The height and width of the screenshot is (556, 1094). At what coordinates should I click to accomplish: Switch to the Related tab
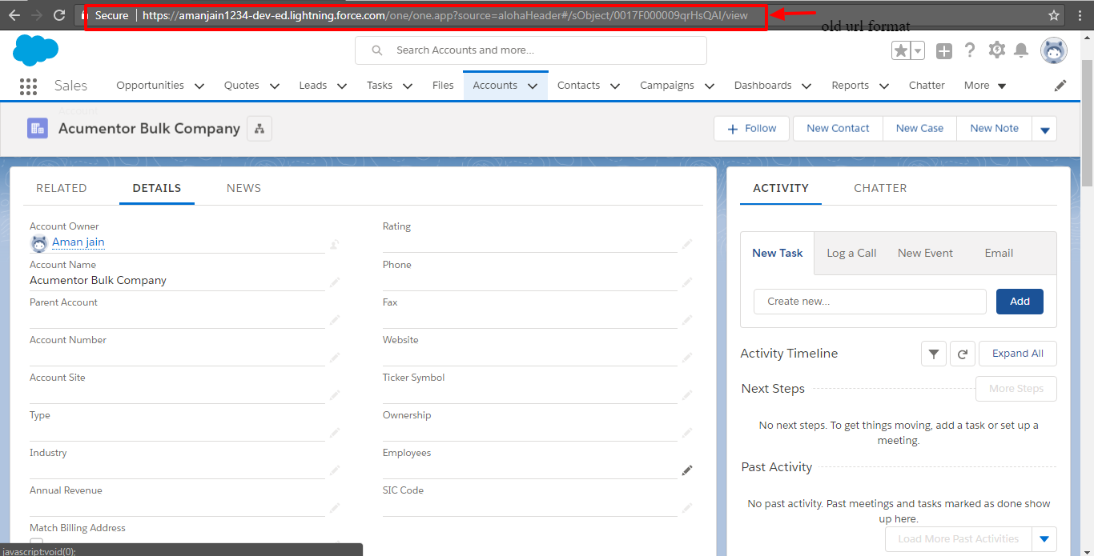(x=62, y=188)
